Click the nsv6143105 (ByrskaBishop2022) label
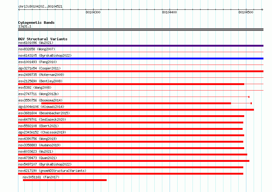The height and width of the screenshot is (192, 272). click(45, 55)
